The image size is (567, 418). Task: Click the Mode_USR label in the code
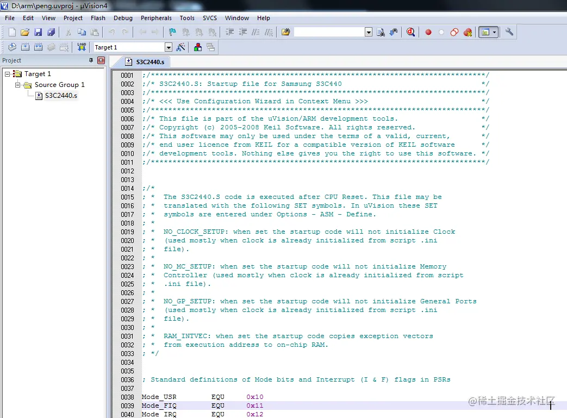[x=159, y=397]
